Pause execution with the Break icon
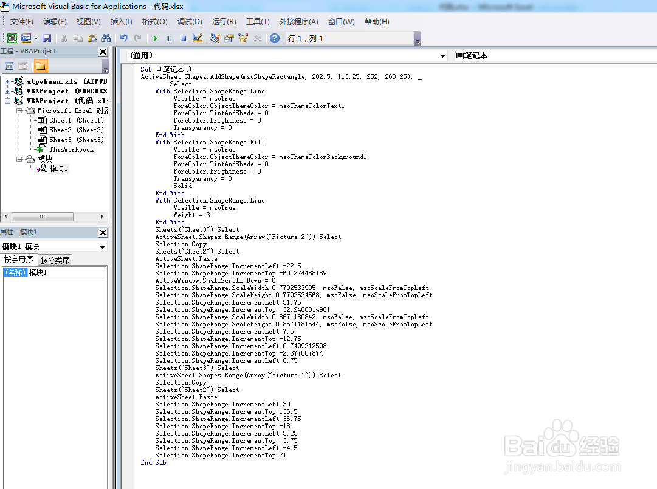 click(x=170, y=38)
